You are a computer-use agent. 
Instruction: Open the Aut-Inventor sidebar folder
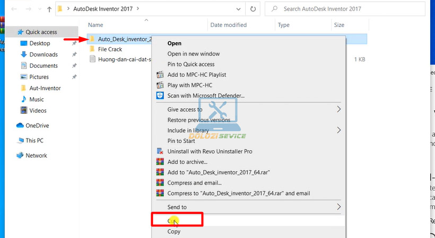click(x=45, y=88)
